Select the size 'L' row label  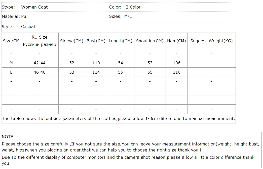pos(11,72)
